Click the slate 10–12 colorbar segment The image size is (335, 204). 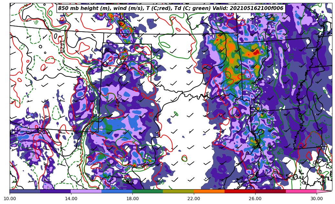[25, 191]
